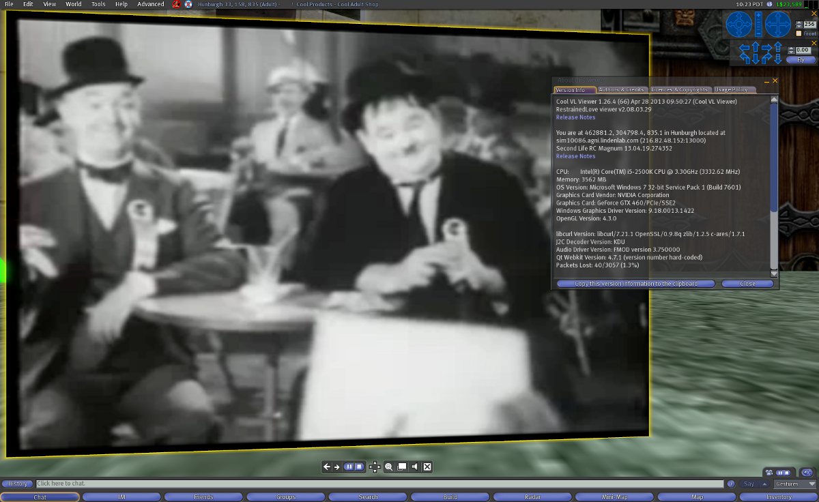This screenshot has height=502, width=819.
Task: Increase the 256 camera value stepper
Action: (799, 22)
